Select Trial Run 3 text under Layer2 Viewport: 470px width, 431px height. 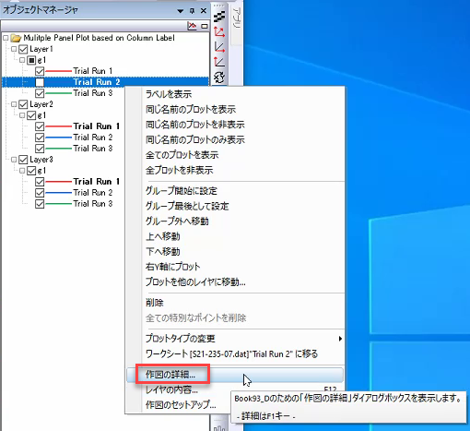[93, 149]
